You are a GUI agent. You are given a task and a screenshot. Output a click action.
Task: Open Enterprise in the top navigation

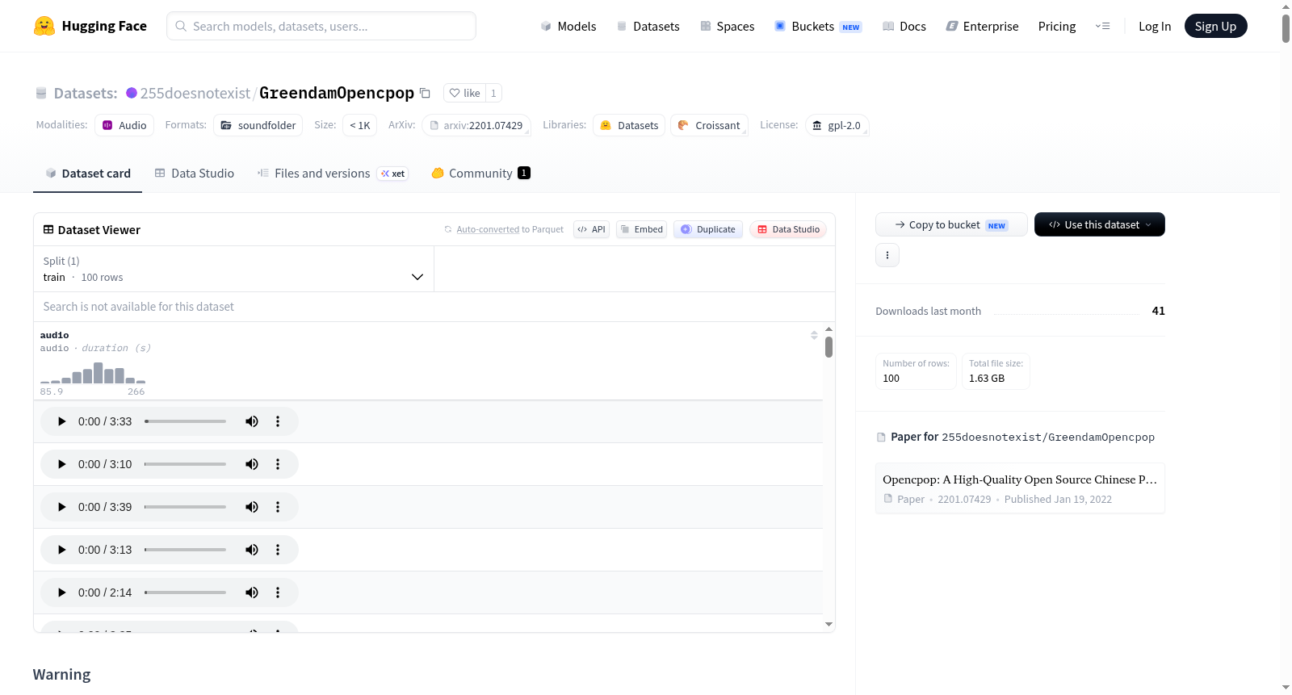pos(982,26)
